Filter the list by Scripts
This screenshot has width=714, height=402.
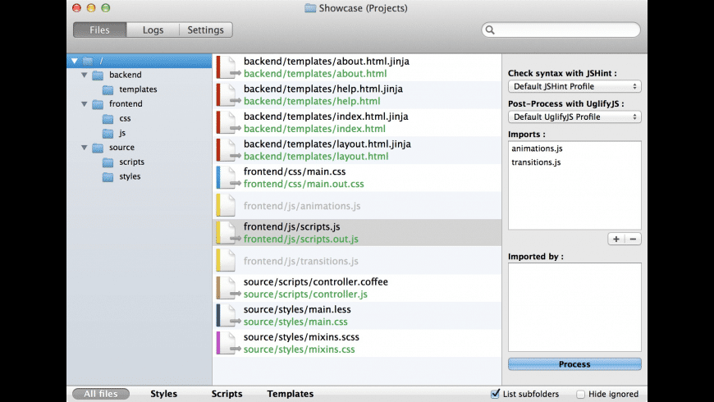click(x=227, y=394)
